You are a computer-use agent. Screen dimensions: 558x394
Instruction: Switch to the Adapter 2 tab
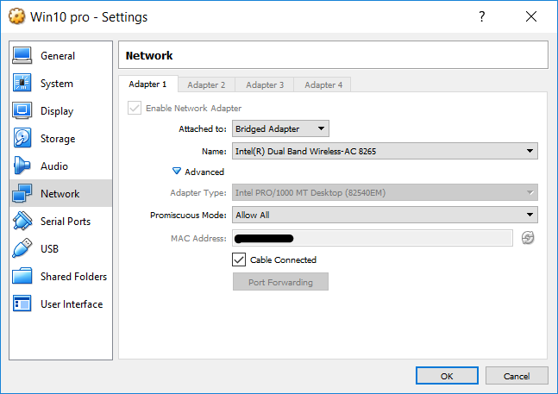[206, 84]
